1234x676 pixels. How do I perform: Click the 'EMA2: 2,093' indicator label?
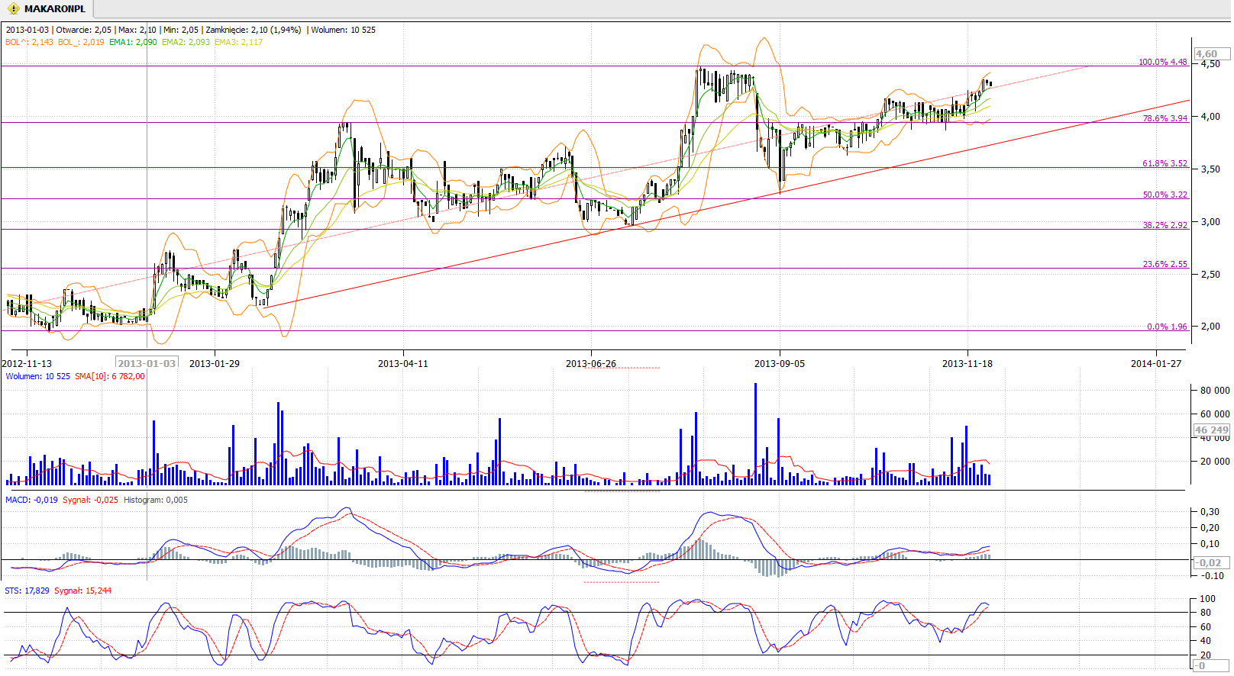coord(186,43)
